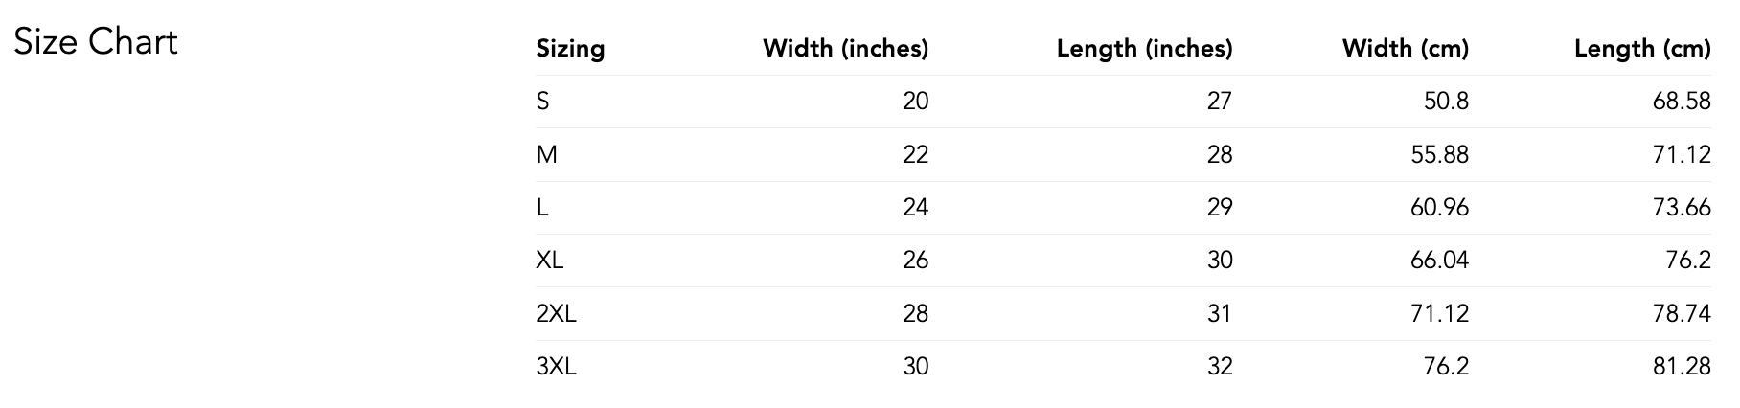Click the 50.8 width cm value
The height and width of the screenshot is (408, 1740).
coord(1446,101)
